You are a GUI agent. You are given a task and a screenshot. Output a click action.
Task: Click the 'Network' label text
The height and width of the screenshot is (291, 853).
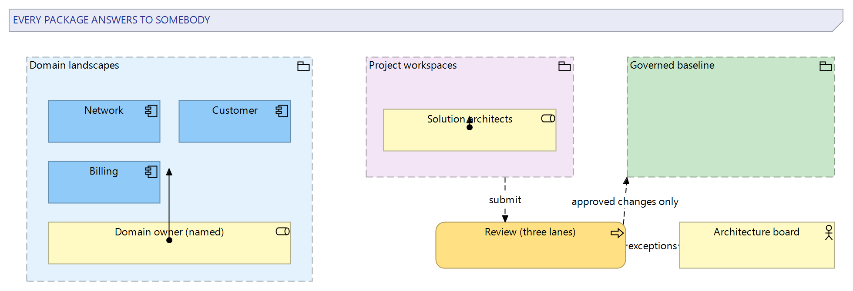tap(104, 110)
